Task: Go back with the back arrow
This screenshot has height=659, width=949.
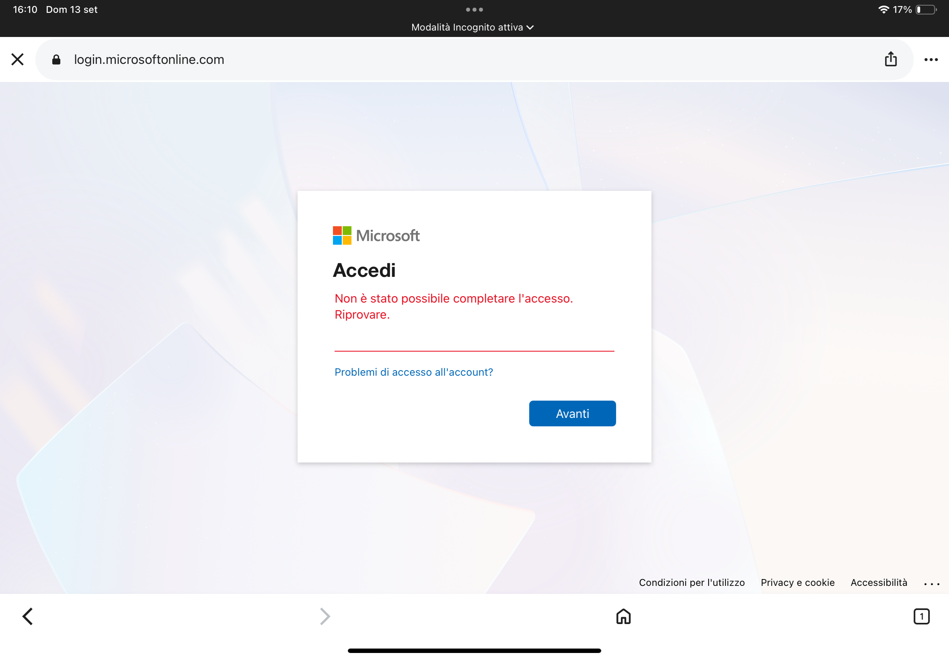Action: pos(27,616)
